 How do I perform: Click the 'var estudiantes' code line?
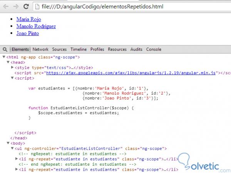pyautogui.click(x=89, y=88)
